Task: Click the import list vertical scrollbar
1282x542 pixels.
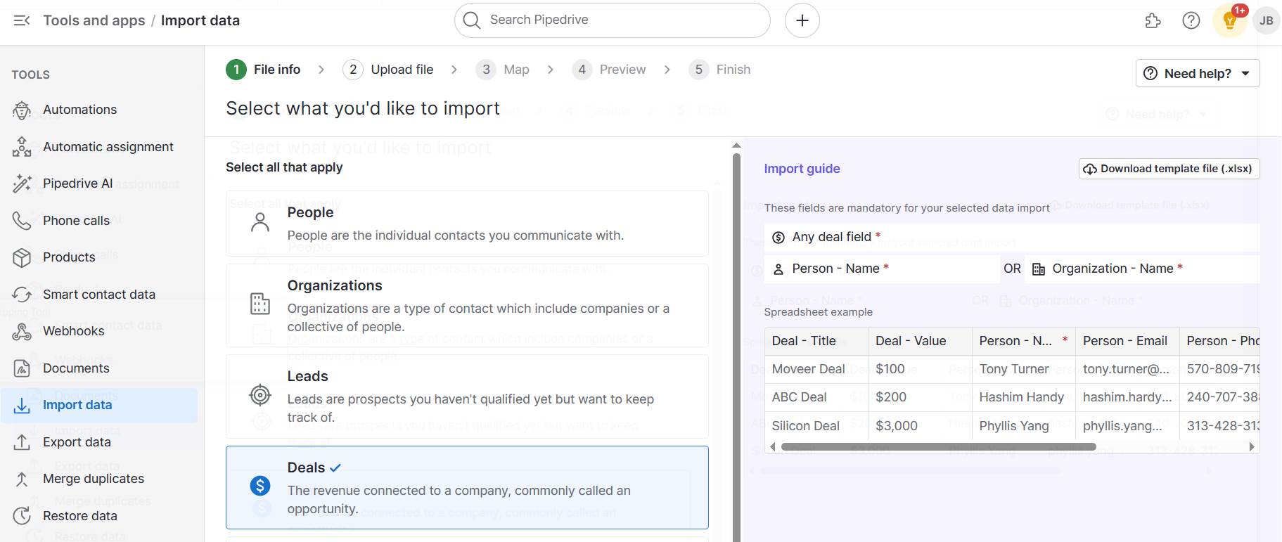Action: (736, 348)
